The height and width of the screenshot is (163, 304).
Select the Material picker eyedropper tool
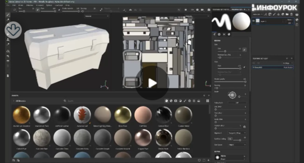[8, 45]
